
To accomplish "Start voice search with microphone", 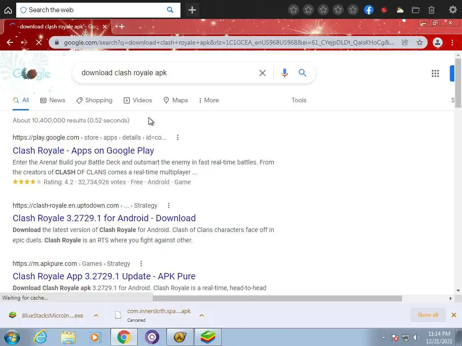I will [x=284, y=73].
